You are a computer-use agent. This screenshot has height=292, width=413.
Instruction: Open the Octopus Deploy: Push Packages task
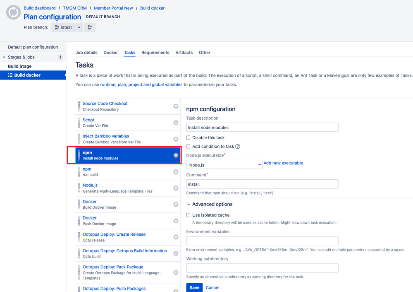click(x=114, y=289)
